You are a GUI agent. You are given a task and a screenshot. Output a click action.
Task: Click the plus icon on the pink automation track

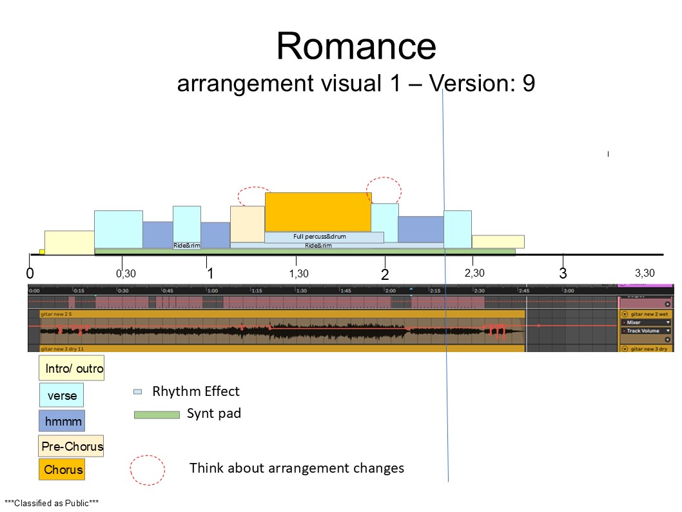668,304
